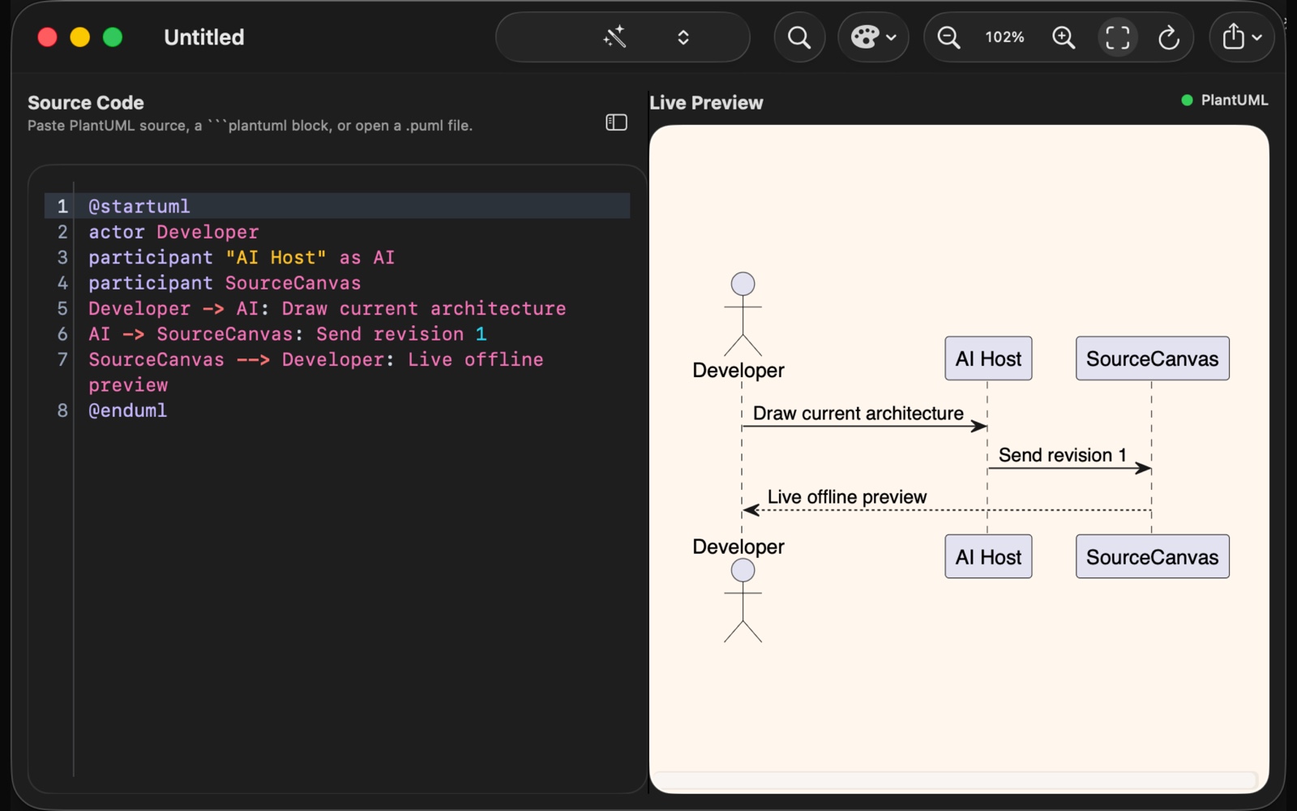This screenshot has height=811, width=1297.
Task: Click the bottom SourceCanvas box
Action: pyautogui.click(x=1152, y=556)
